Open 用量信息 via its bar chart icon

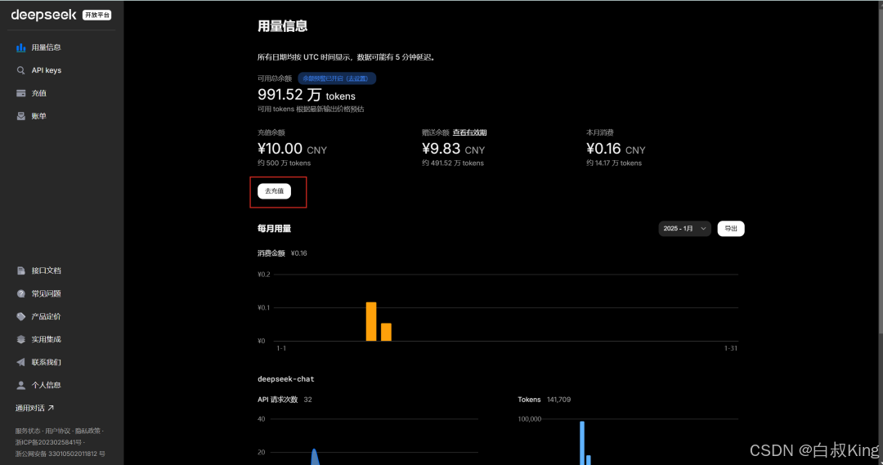pos(20,47)
